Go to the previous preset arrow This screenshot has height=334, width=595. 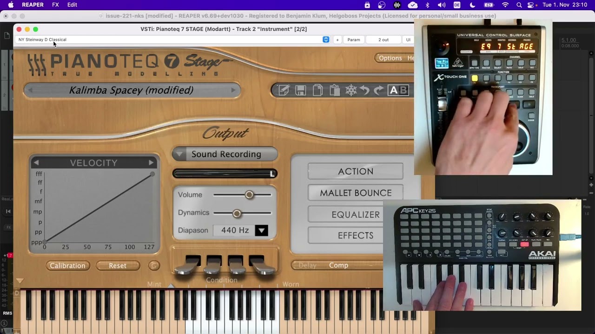31,90
